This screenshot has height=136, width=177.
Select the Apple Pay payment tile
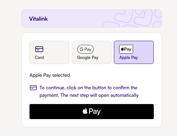134,52
